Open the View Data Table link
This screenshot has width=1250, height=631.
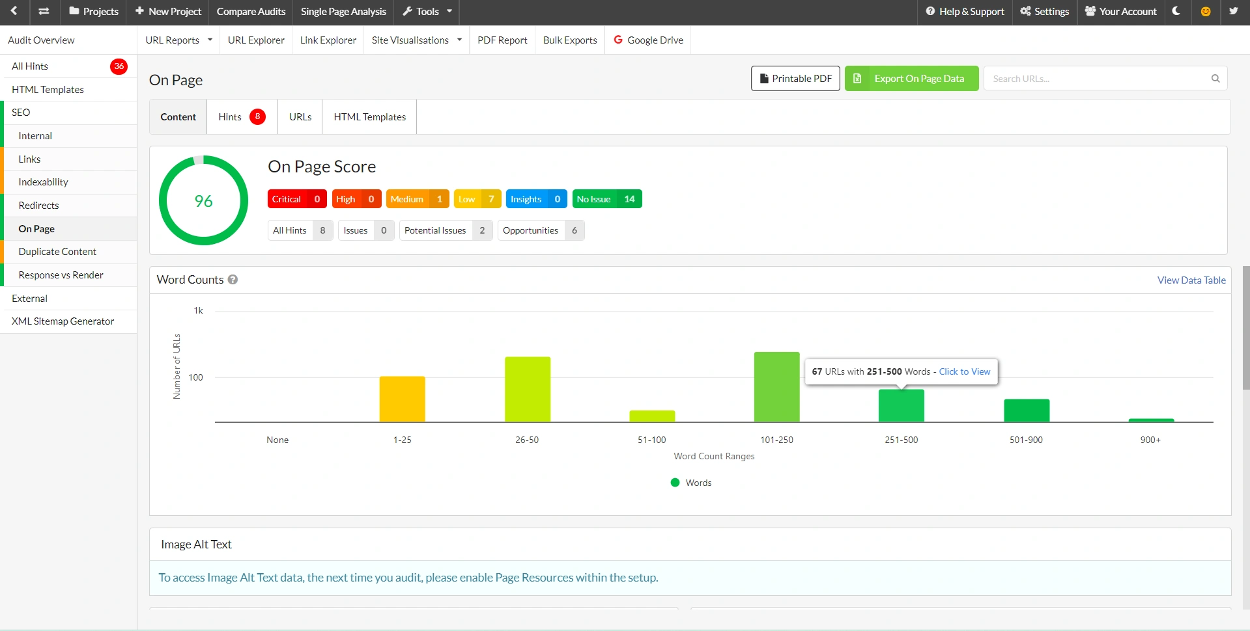click(x=1191, y=280)
